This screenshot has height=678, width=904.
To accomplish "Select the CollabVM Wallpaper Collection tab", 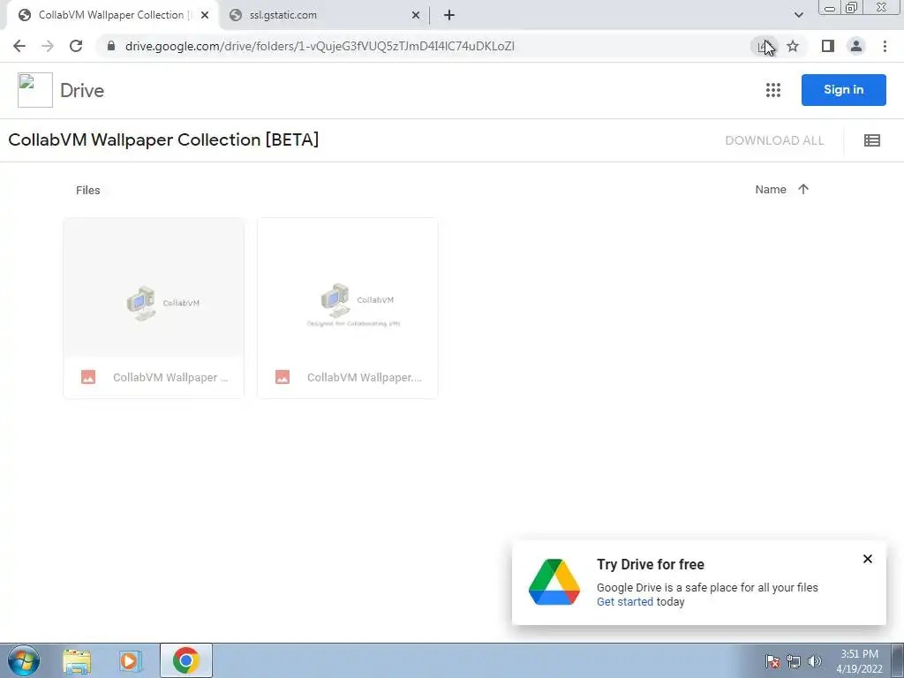I will coord(111,15).
